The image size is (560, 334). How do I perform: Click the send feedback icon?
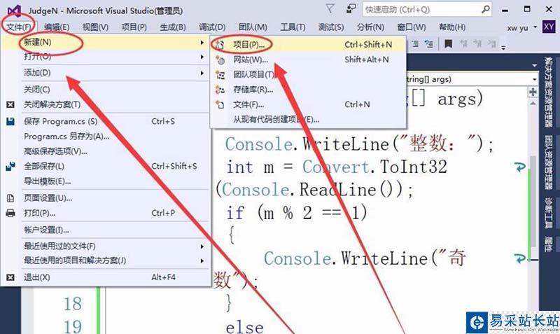coord(351,9)
